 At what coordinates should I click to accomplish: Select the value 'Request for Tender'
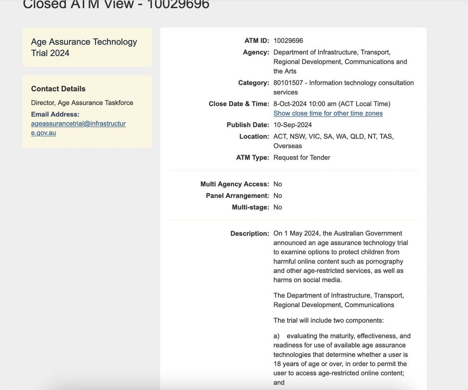coord(302,158)
